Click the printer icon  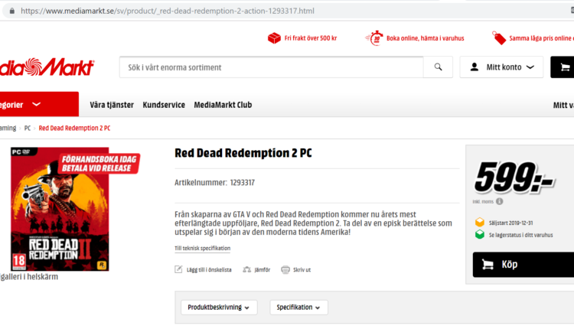click(285, 270)
